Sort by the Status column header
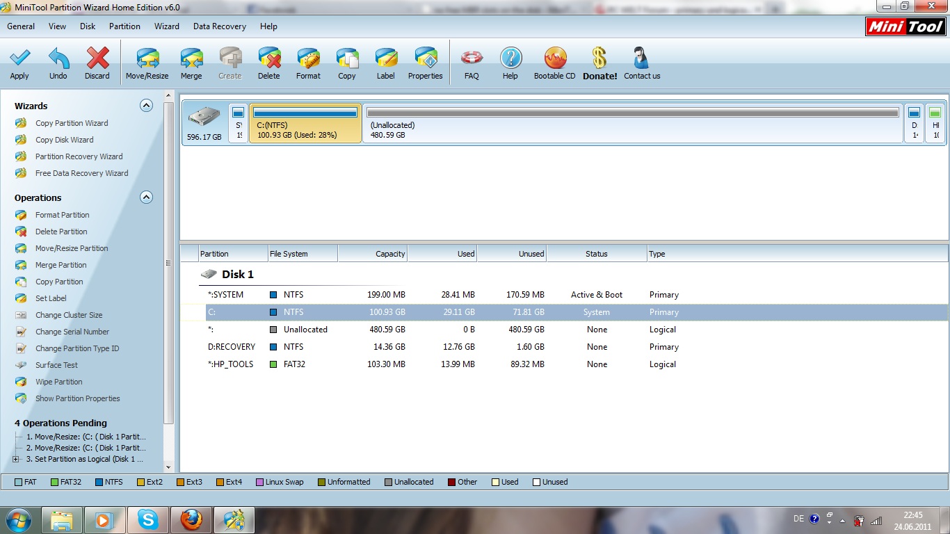Image resolution: width=950 pixels, height=534 pixels. click(597, 254)
